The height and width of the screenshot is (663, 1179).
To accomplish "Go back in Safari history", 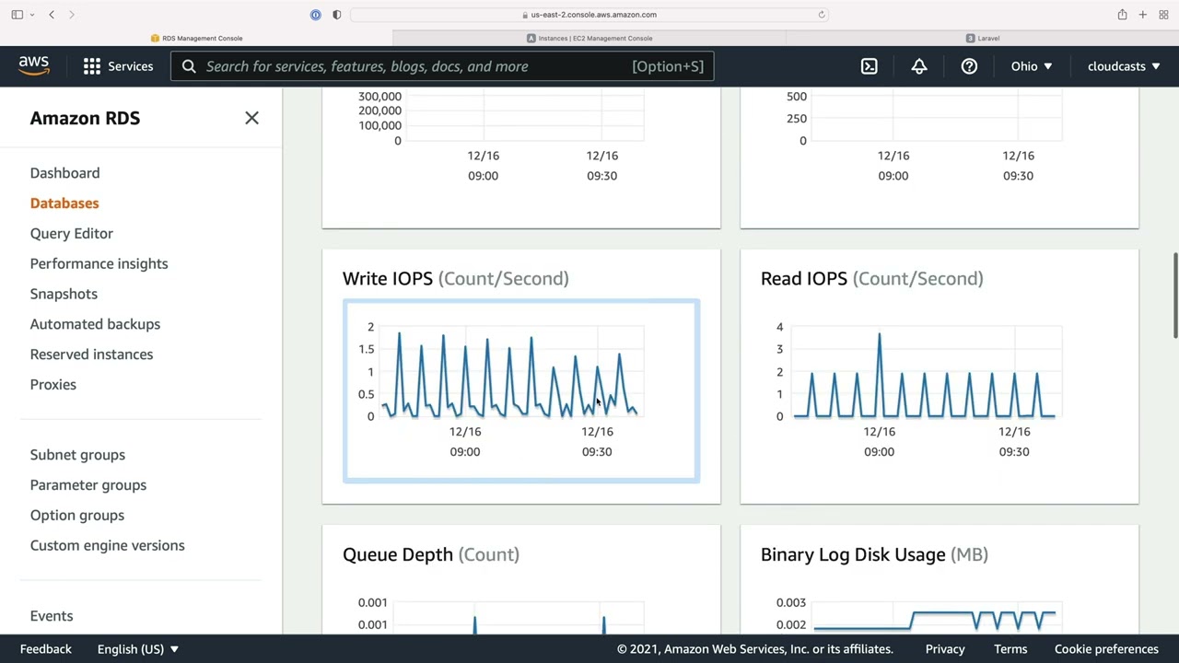I will [x=52, y=15].
